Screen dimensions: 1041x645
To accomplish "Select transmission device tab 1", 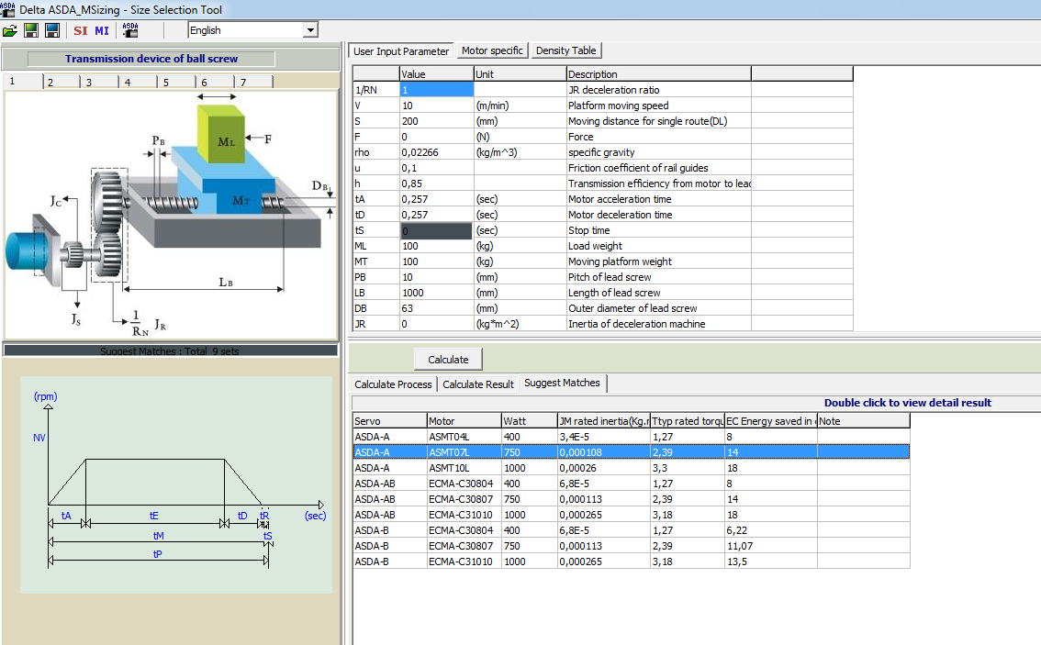I will [23, 82].
